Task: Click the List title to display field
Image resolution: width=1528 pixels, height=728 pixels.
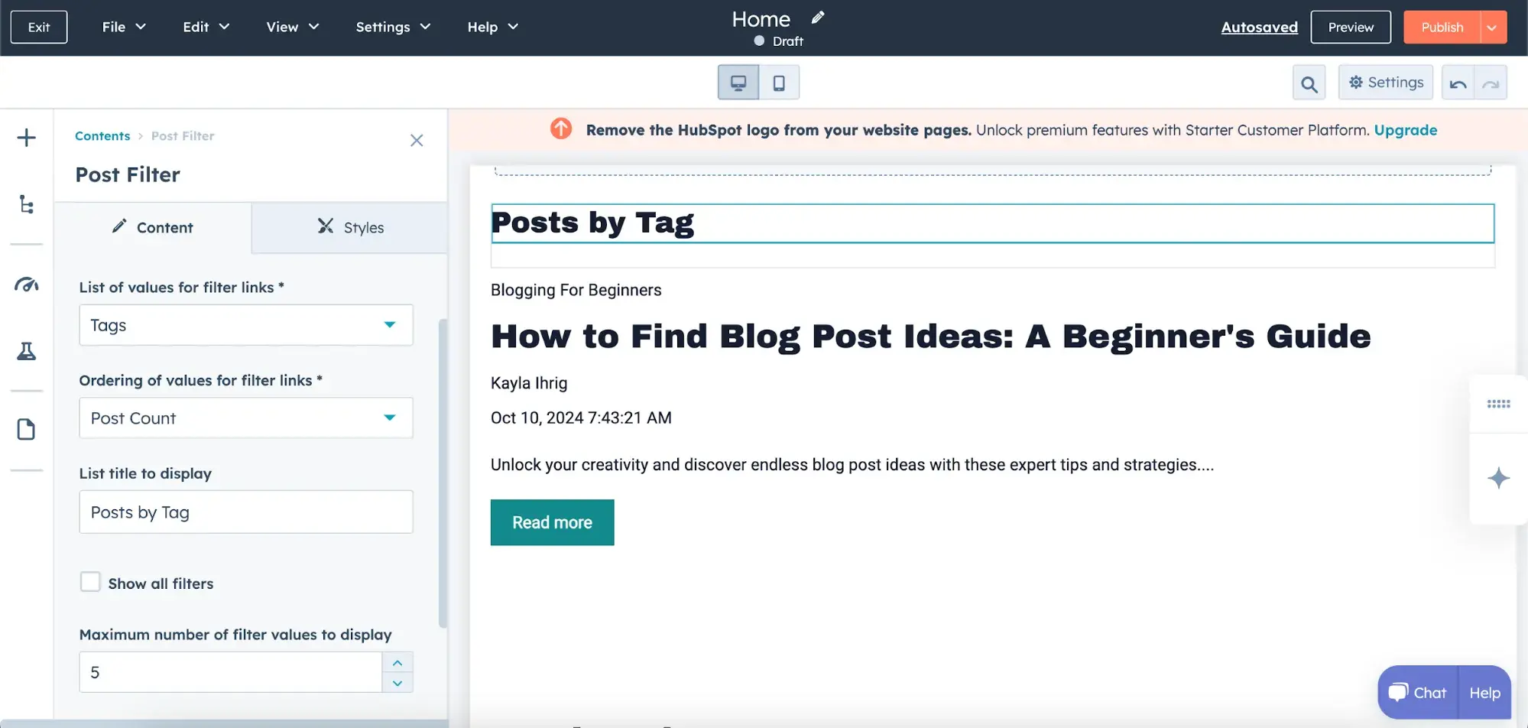Action: click(x=246, y=512)
